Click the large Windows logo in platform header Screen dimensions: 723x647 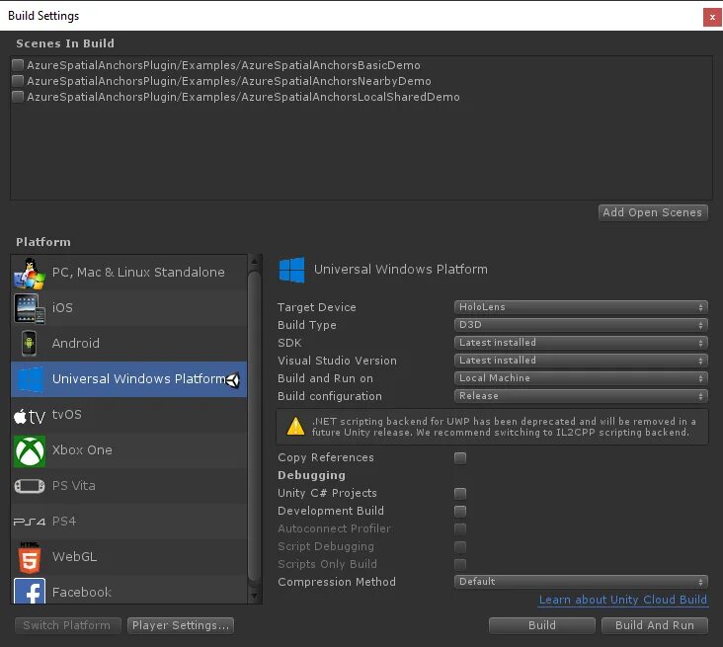tap(291, 270)
